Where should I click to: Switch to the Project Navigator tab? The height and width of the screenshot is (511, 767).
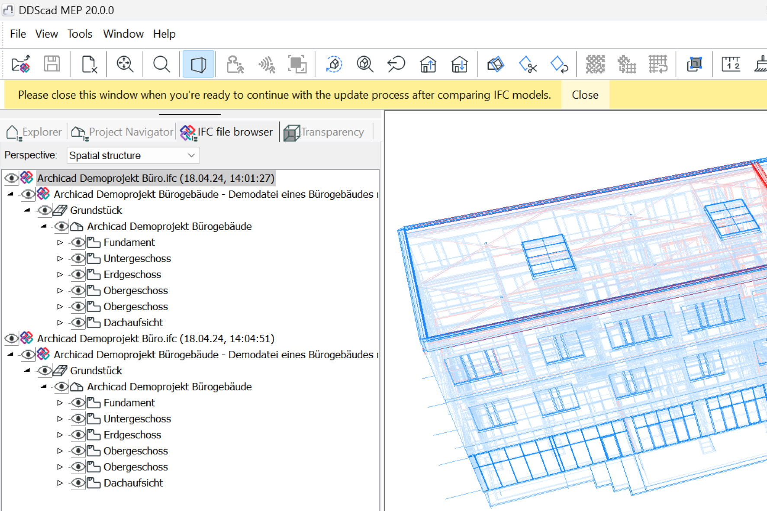(122, 132)
